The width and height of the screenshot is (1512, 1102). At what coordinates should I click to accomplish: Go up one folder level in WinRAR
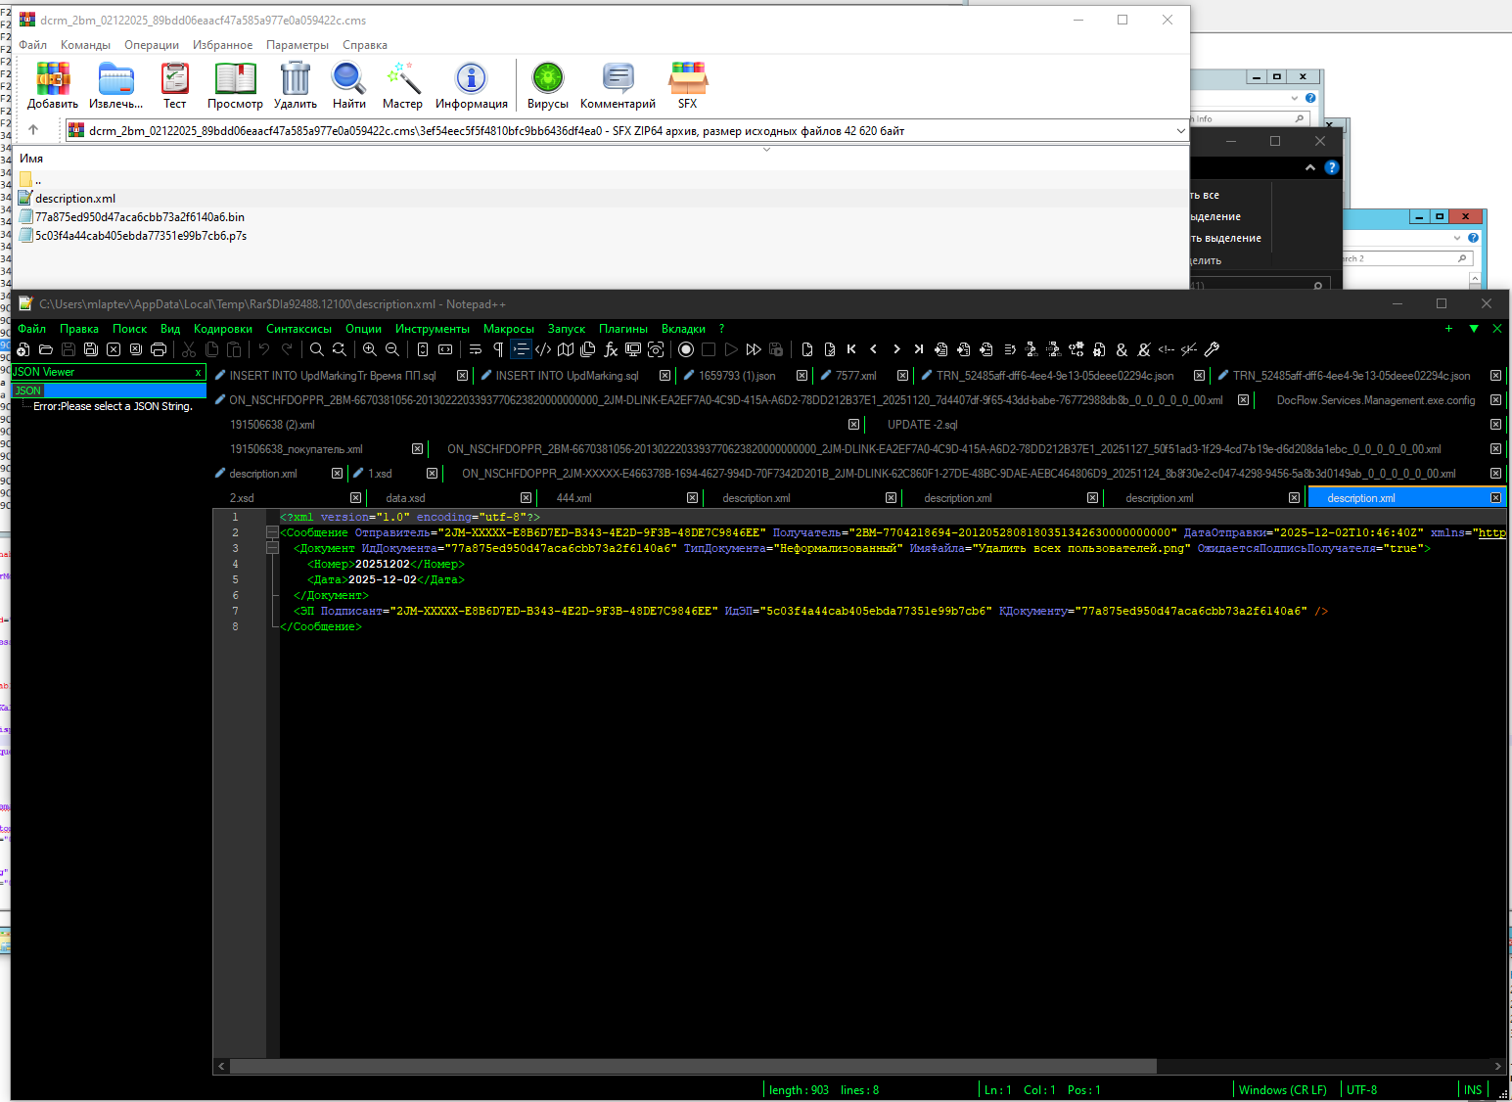(x=33, y=130)
